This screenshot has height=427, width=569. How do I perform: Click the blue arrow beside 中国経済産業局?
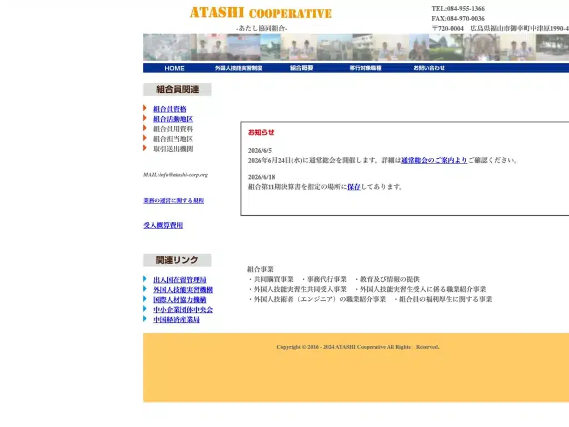click(x=145, y=319)
